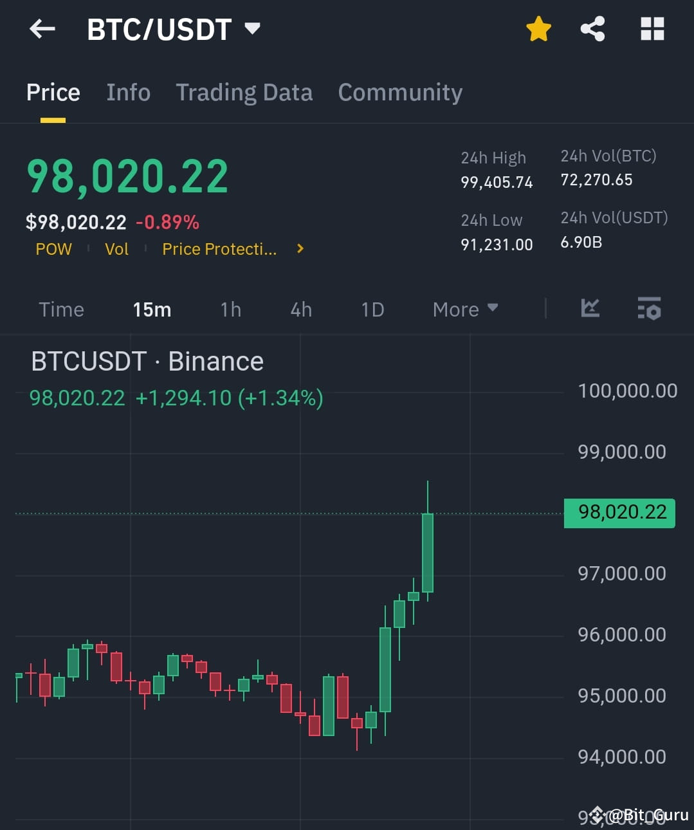Tap the green 98,020.22 price axis label
Image resolution: width=694 pixels, height=830 pixels.
(x=619, y=513)
